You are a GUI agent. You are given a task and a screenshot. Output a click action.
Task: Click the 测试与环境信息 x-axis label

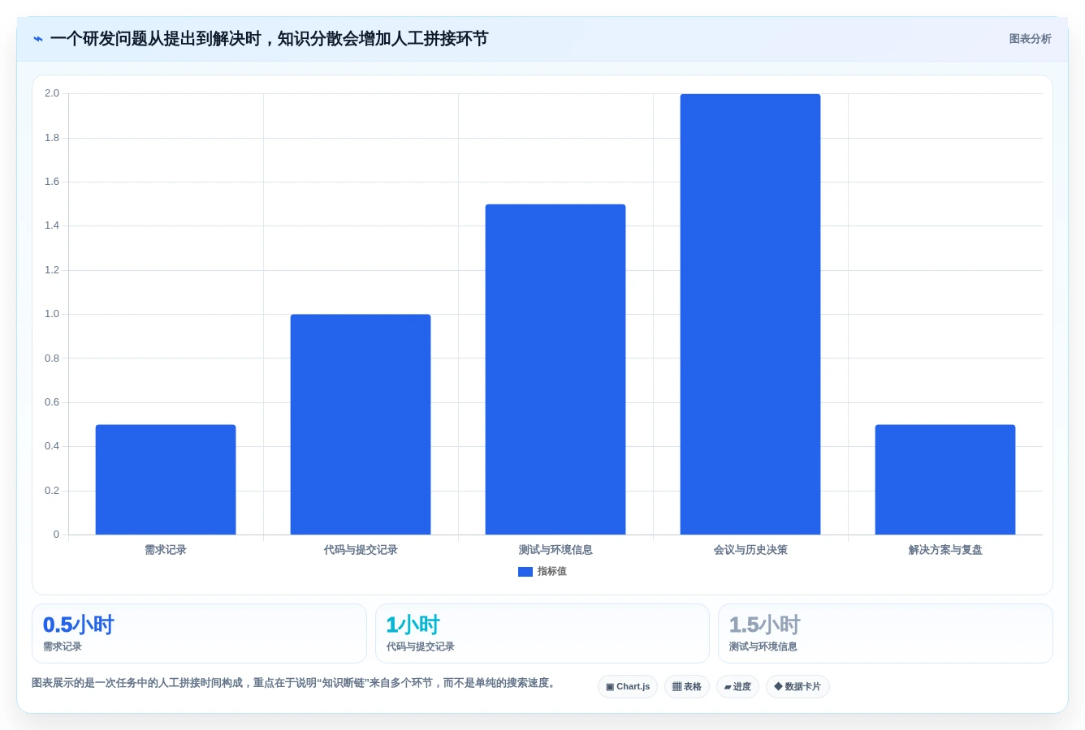pyautogui.click(x=555, y=550)
